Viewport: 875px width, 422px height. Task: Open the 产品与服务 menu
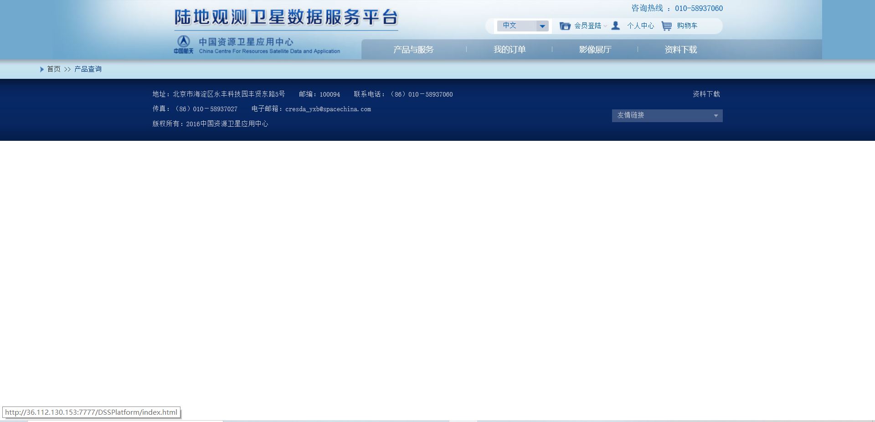pyautogui.click(x=413, y=50)
